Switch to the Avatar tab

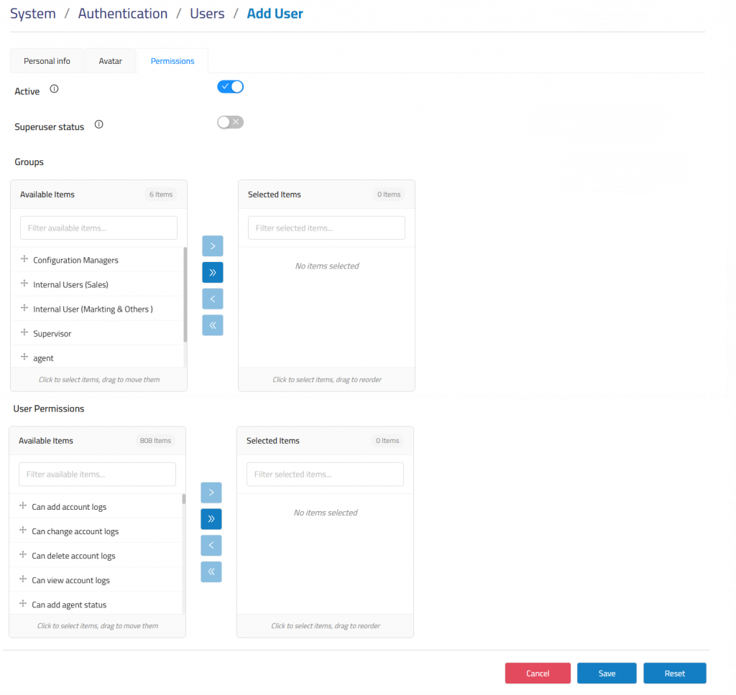tap(110, 61)
